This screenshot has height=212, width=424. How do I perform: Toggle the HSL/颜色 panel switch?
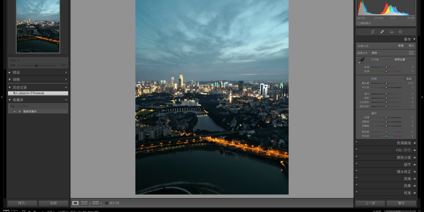356,149
